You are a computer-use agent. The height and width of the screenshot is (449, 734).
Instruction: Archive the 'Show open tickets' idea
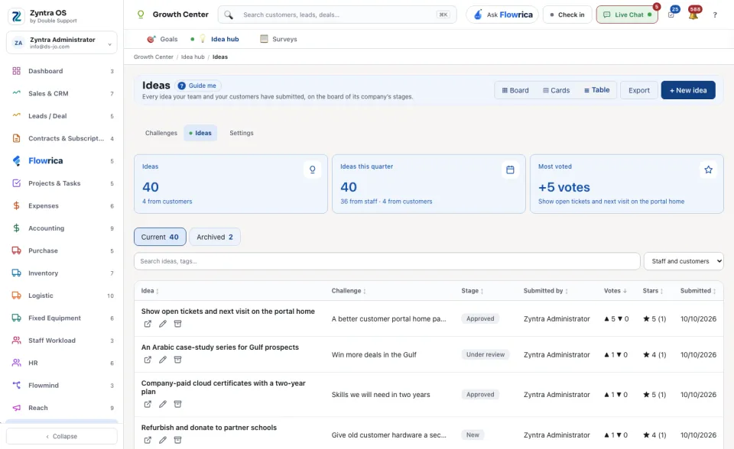tap(177, 324)
